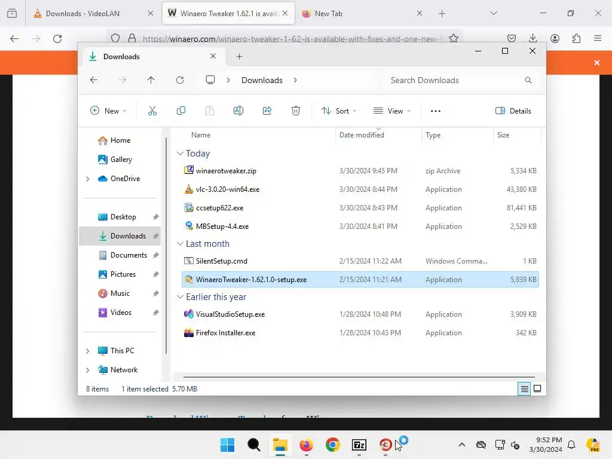Bookmark this page with the star icon
This screenshot has height=459, width=612.
point(454,38)
